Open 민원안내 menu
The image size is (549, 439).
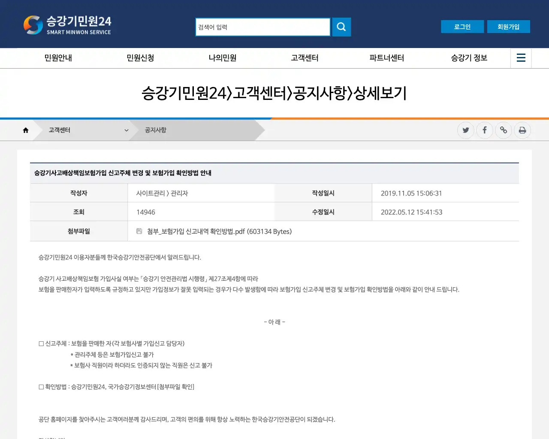coord(58,58)
